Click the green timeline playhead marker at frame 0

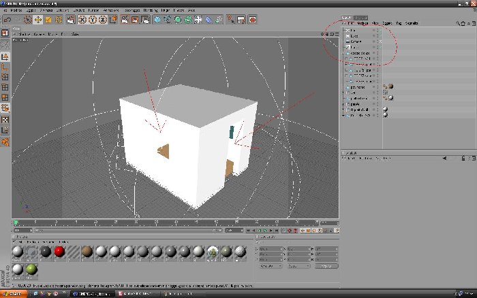(x=16, y=222)
